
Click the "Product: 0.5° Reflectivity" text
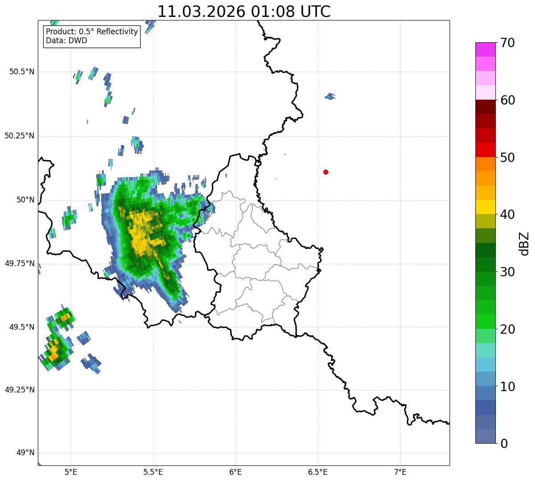click(92, 32)
